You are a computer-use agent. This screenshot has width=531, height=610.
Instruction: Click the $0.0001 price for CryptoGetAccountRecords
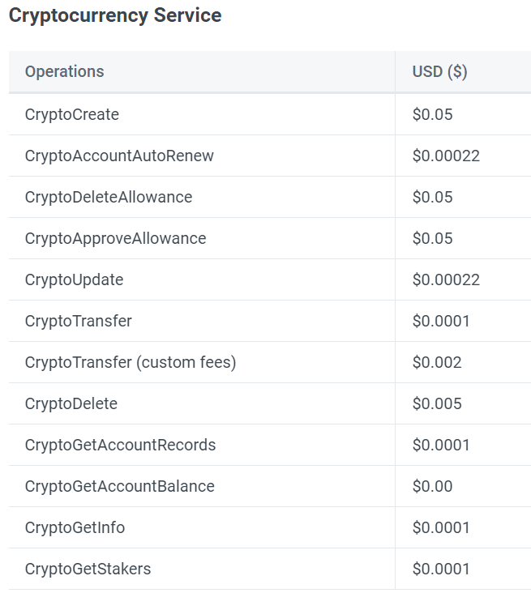point(441,445)
